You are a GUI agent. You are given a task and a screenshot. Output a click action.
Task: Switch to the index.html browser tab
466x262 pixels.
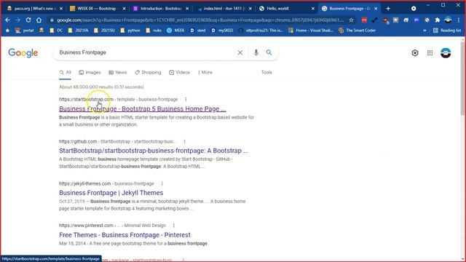pyautogui.click(x=224, y=9)
